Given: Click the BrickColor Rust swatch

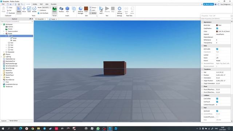Looking at the screenshot, I should pyautogui.click(x=217, y=25).
